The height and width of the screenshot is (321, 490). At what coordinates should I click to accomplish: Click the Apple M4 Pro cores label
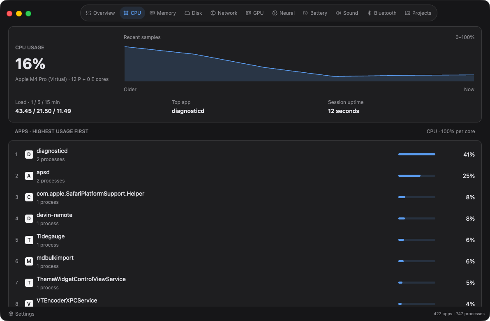(62, 79)
